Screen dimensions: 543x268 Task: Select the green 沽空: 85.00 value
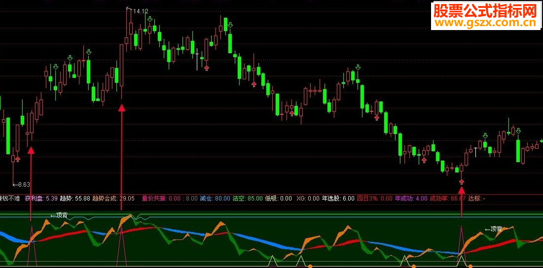click(248, 199)
